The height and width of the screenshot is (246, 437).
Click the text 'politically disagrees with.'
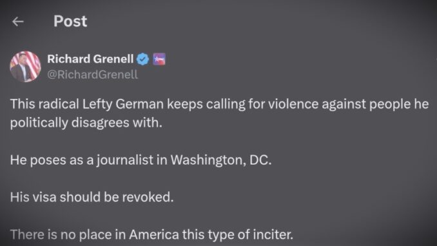86,123
